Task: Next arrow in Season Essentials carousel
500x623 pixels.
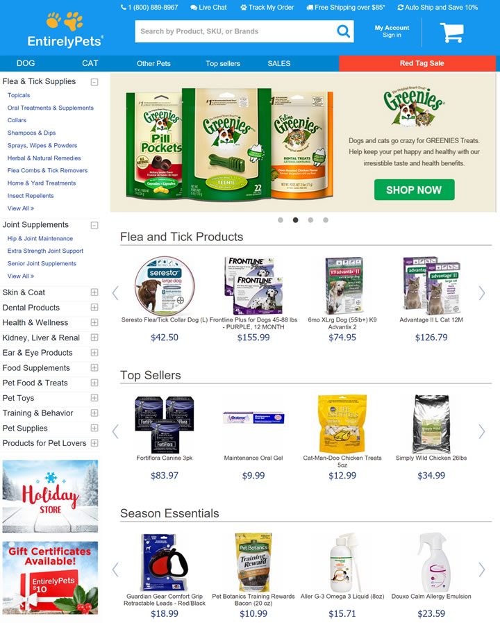Action: click(482, 570)
